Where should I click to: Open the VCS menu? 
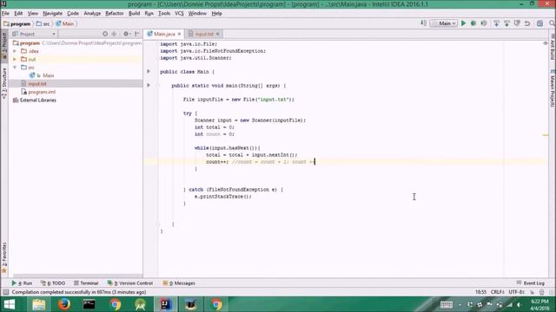click(x=179, y=14)
